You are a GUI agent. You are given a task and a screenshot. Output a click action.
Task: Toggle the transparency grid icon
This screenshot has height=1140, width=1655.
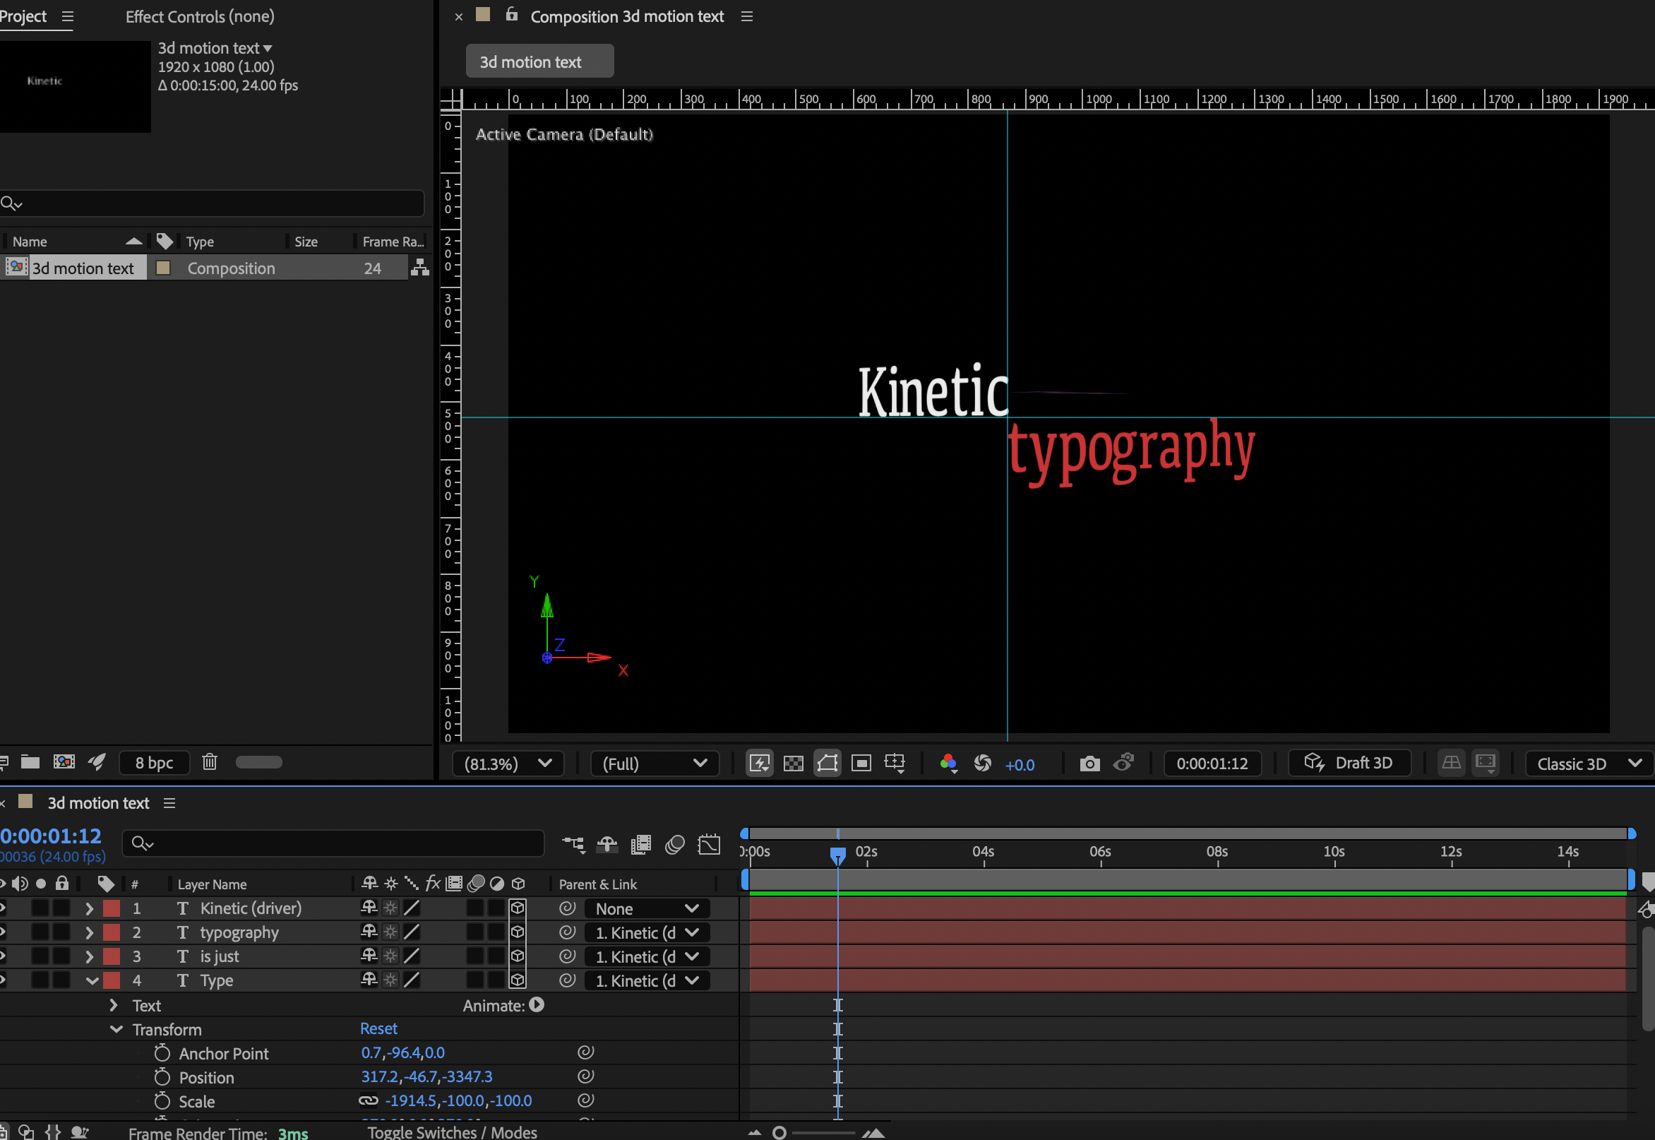click(793, 764)
